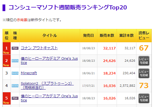Click rank number 4

pyautogui.click(x=6, y=86)
